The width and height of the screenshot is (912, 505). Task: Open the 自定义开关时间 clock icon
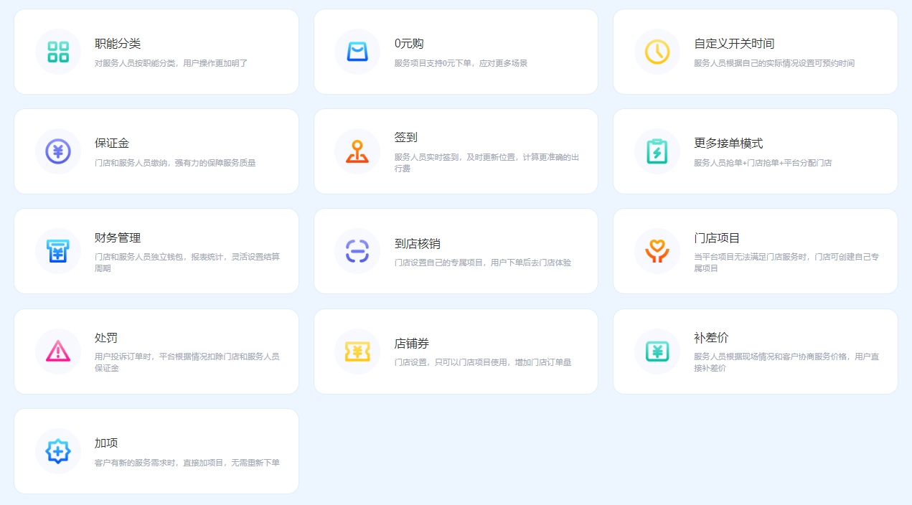coord(657,51)
